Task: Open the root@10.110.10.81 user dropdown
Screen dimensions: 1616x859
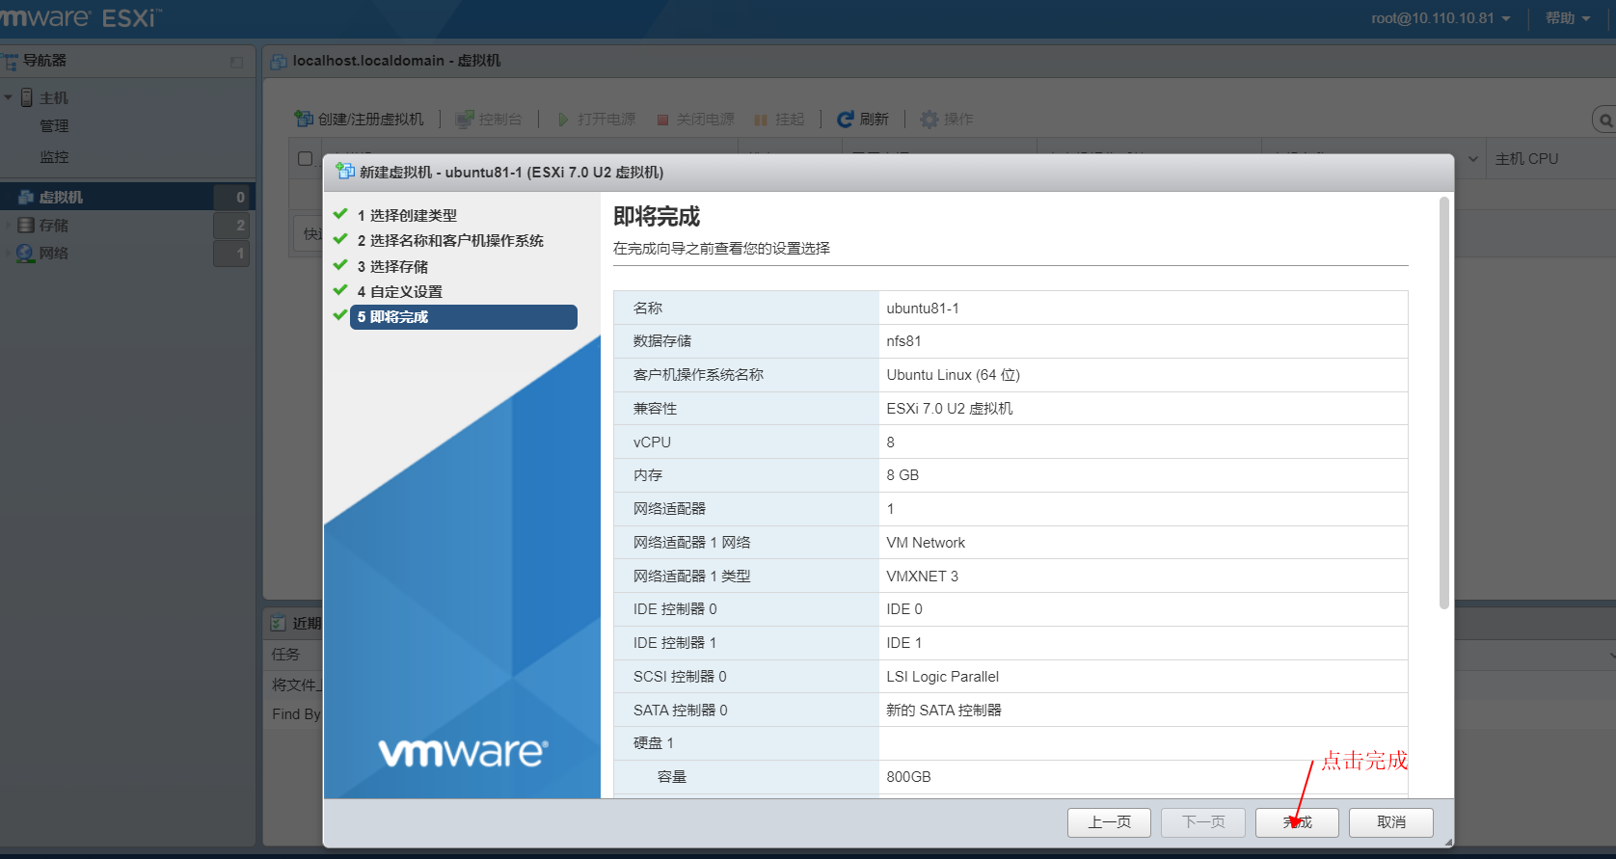Action: 1441,18
